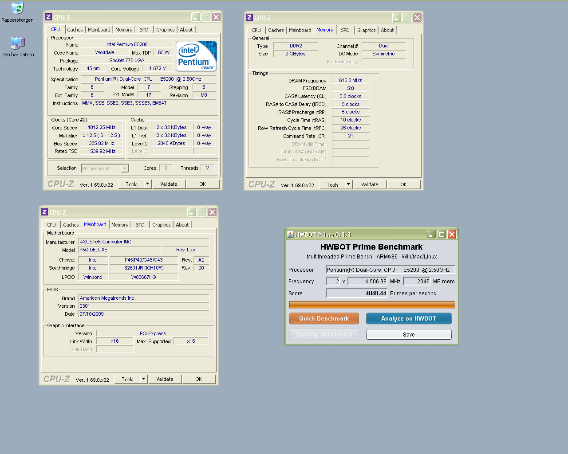The width and height of the screenshot is (568, 454).
Task: Select About tab in Mainboard window
Action: point(182,225)
